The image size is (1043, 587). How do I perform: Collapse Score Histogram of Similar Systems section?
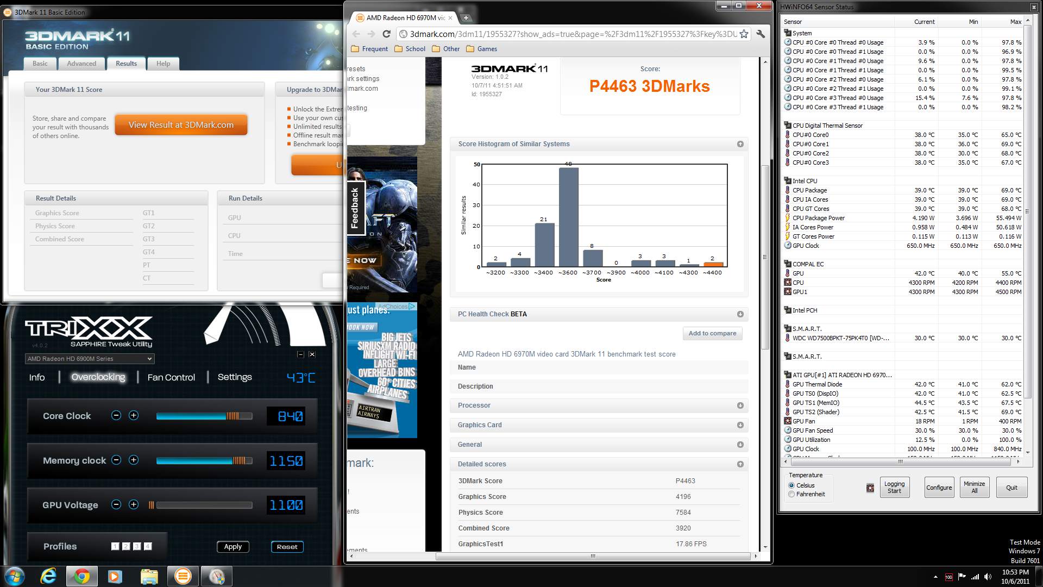[x=740, y=144]
